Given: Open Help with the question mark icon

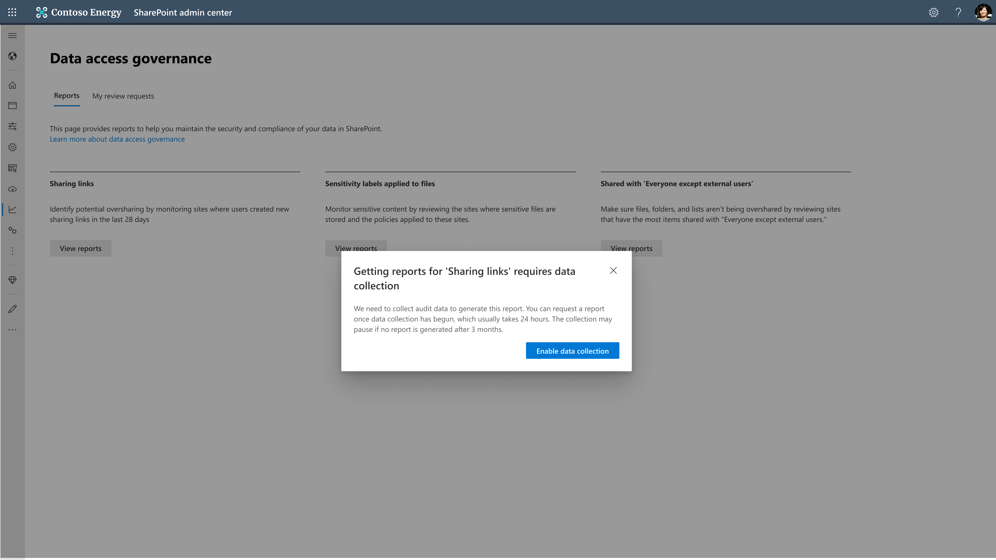Looking at the screenshot, I should [x=958, y=12].
